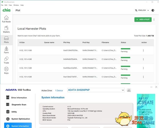159x128 pixels.
Task: Click plot key 0x849eb0f0b434 cell
Action: pyautogui.click(x=71, y=59)
